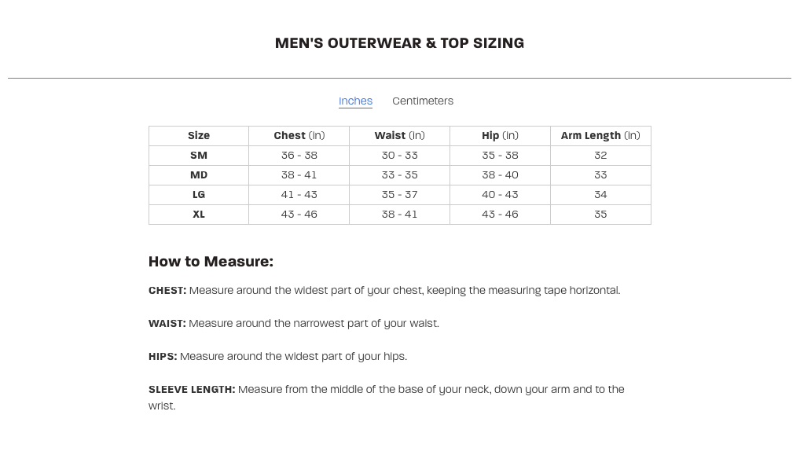Click the MD arm length value

pos(600,174)
